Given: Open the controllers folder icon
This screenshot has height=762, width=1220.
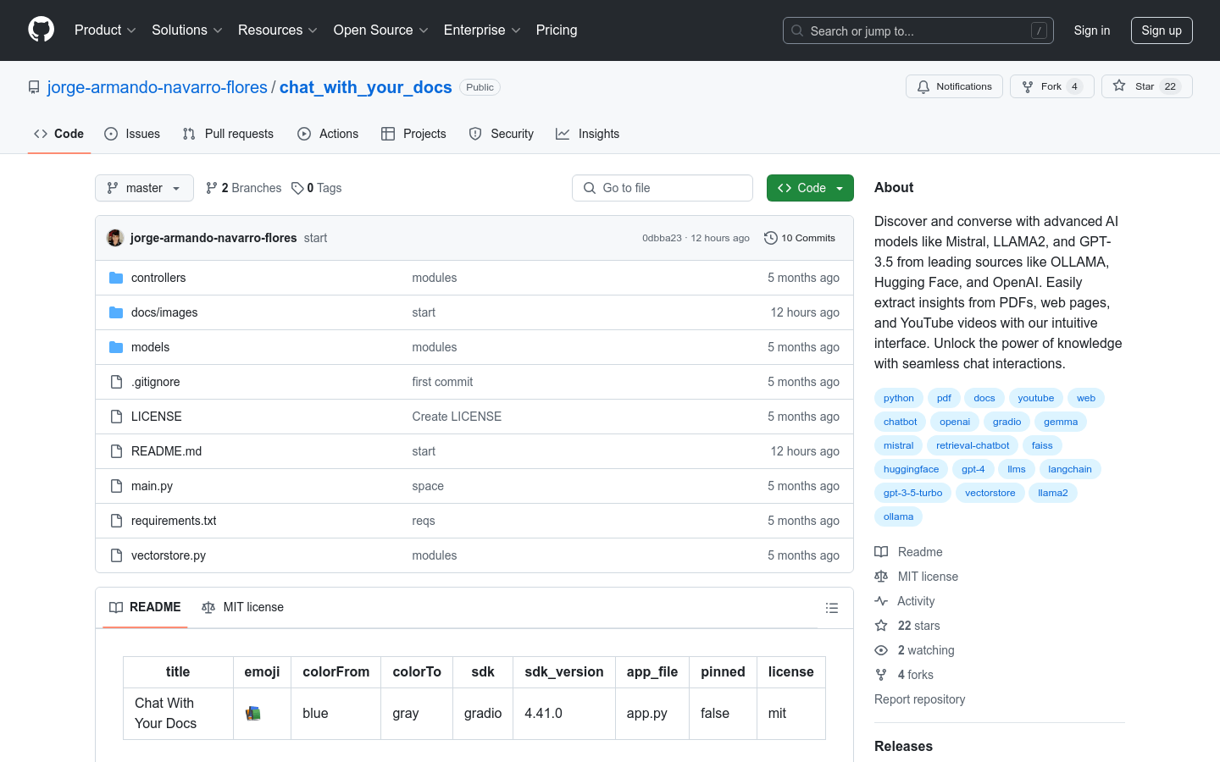Looking at the screenshot, I should tap(116, 278).
